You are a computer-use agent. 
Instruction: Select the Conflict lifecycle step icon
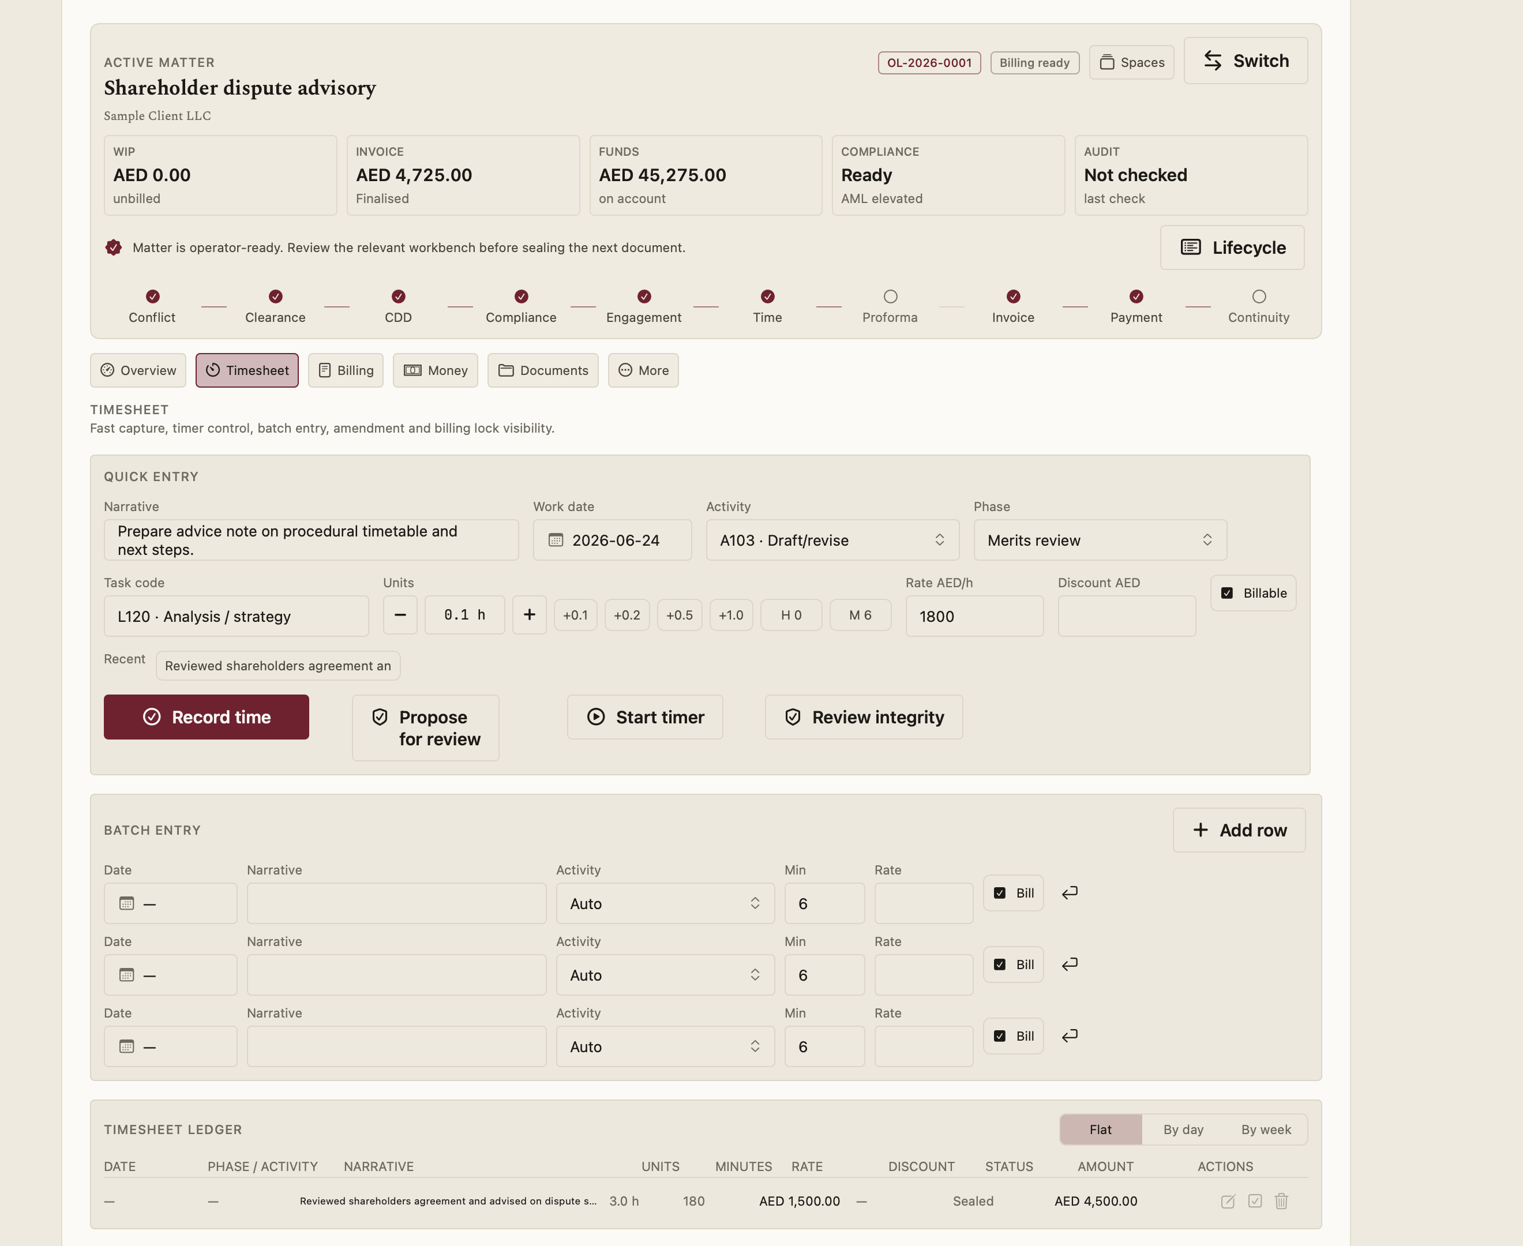(x=153, y=297)
